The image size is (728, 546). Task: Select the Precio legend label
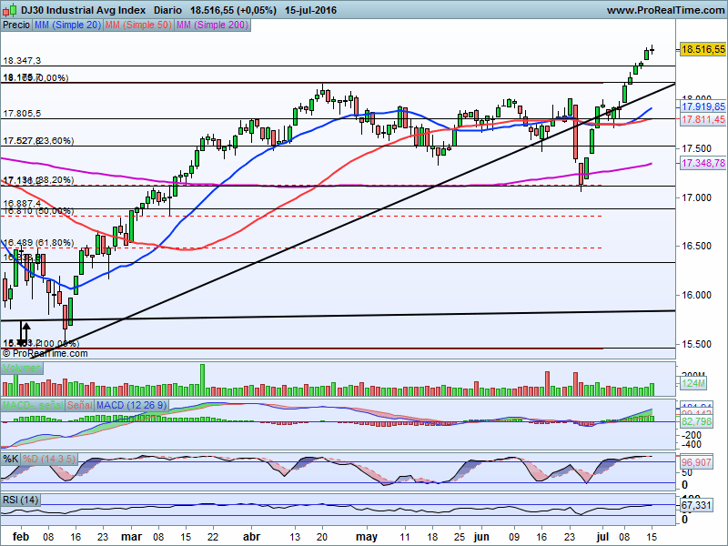click(x=16, y=25)
